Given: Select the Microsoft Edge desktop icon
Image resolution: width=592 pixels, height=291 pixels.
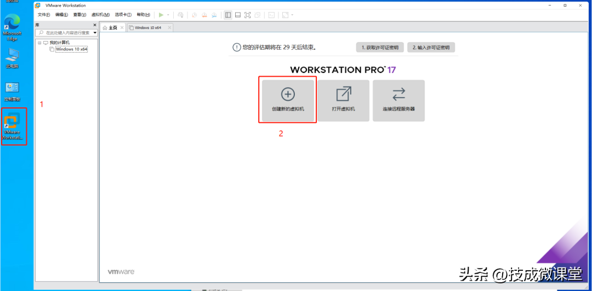Looking at the screenshot, I should 12,27.
